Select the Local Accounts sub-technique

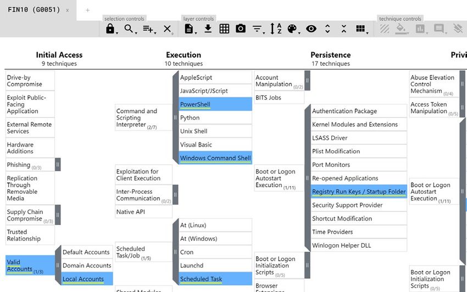coord(87,279)
